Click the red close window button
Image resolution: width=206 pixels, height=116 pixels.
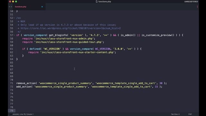(10, 2)
